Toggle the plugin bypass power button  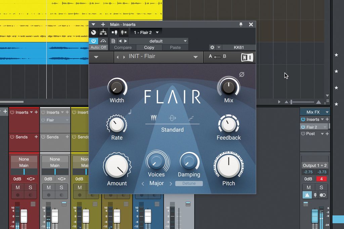93,41
